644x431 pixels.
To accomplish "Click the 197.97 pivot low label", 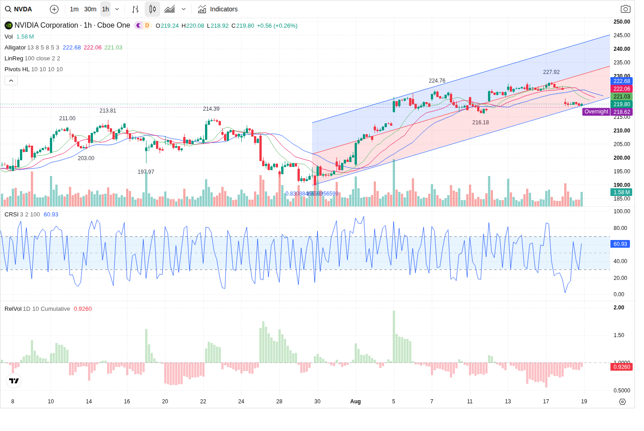I will 146,172.
